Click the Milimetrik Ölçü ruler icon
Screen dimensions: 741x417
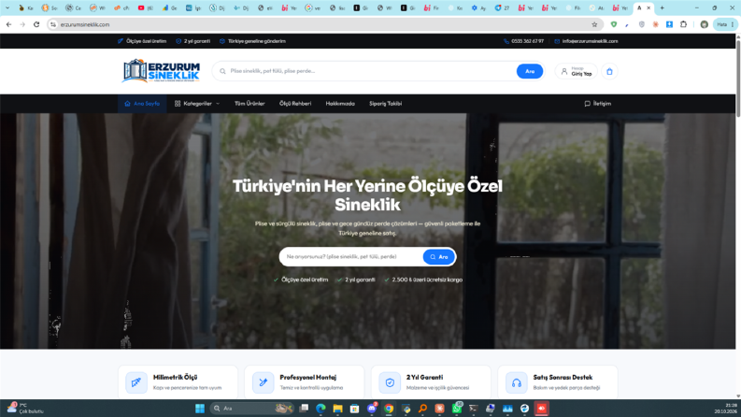136,382
